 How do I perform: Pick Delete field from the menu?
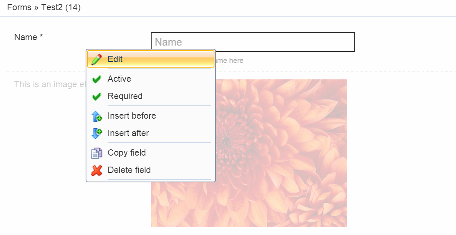[129, 170]
